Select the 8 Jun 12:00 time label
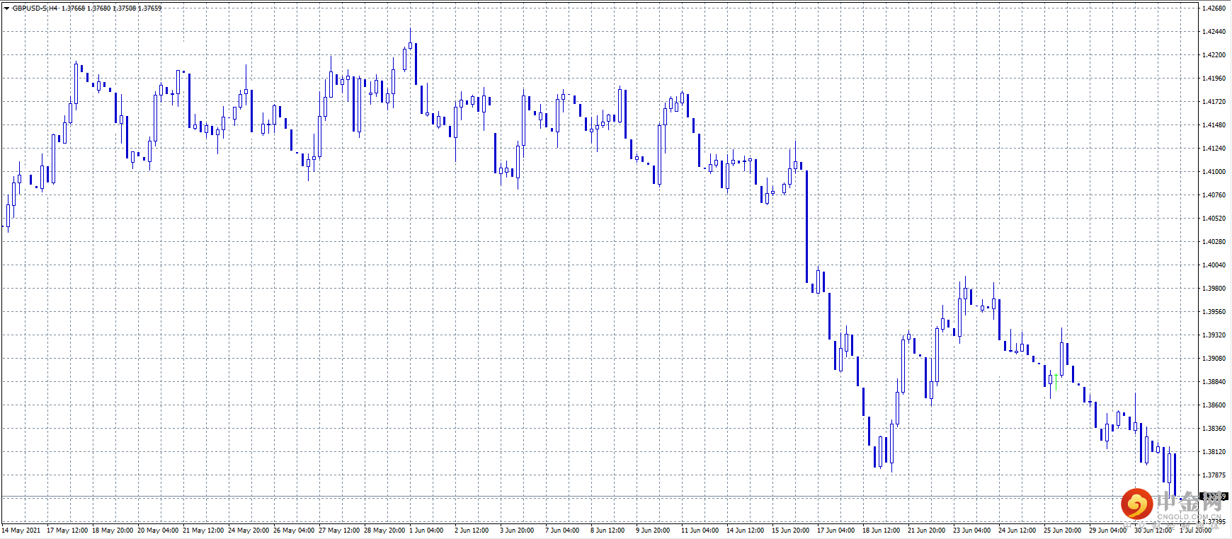 [608, 531]
